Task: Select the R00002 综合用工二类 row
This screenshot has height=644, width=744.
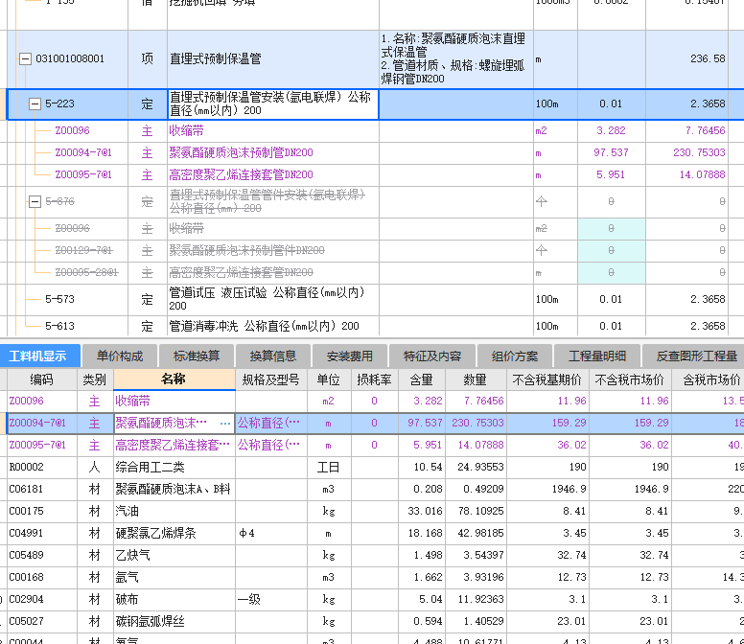Action: (375, 467)
